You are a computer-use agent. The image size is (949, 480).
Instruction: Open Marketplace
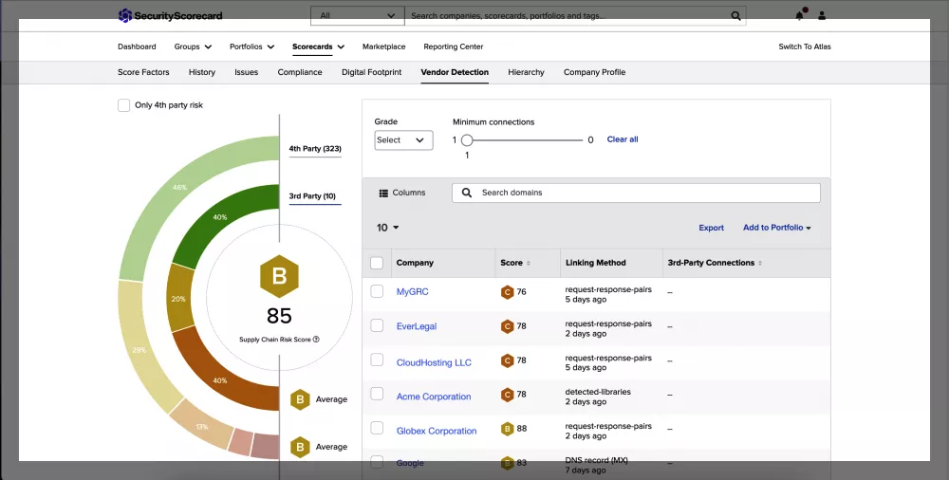pos(383,46)
